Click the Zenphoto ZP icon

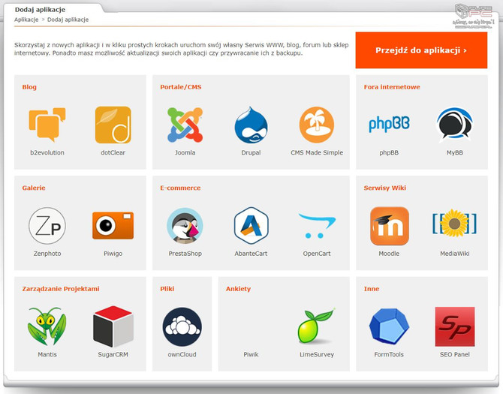(47, 226)
